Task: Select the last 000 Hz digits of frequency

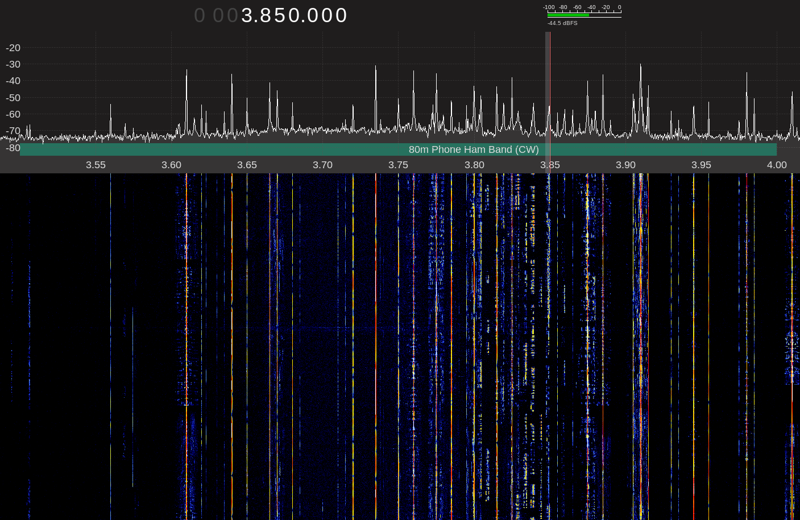Action: click(x=327, y=15)
